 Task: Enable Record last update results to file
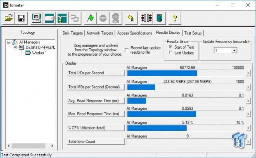tap(127, 50)
